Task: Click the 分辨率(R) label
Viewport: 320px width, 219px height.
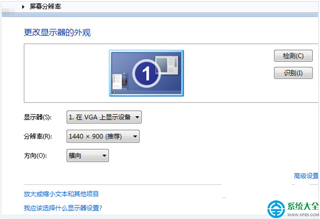Action: pos(38,136)
